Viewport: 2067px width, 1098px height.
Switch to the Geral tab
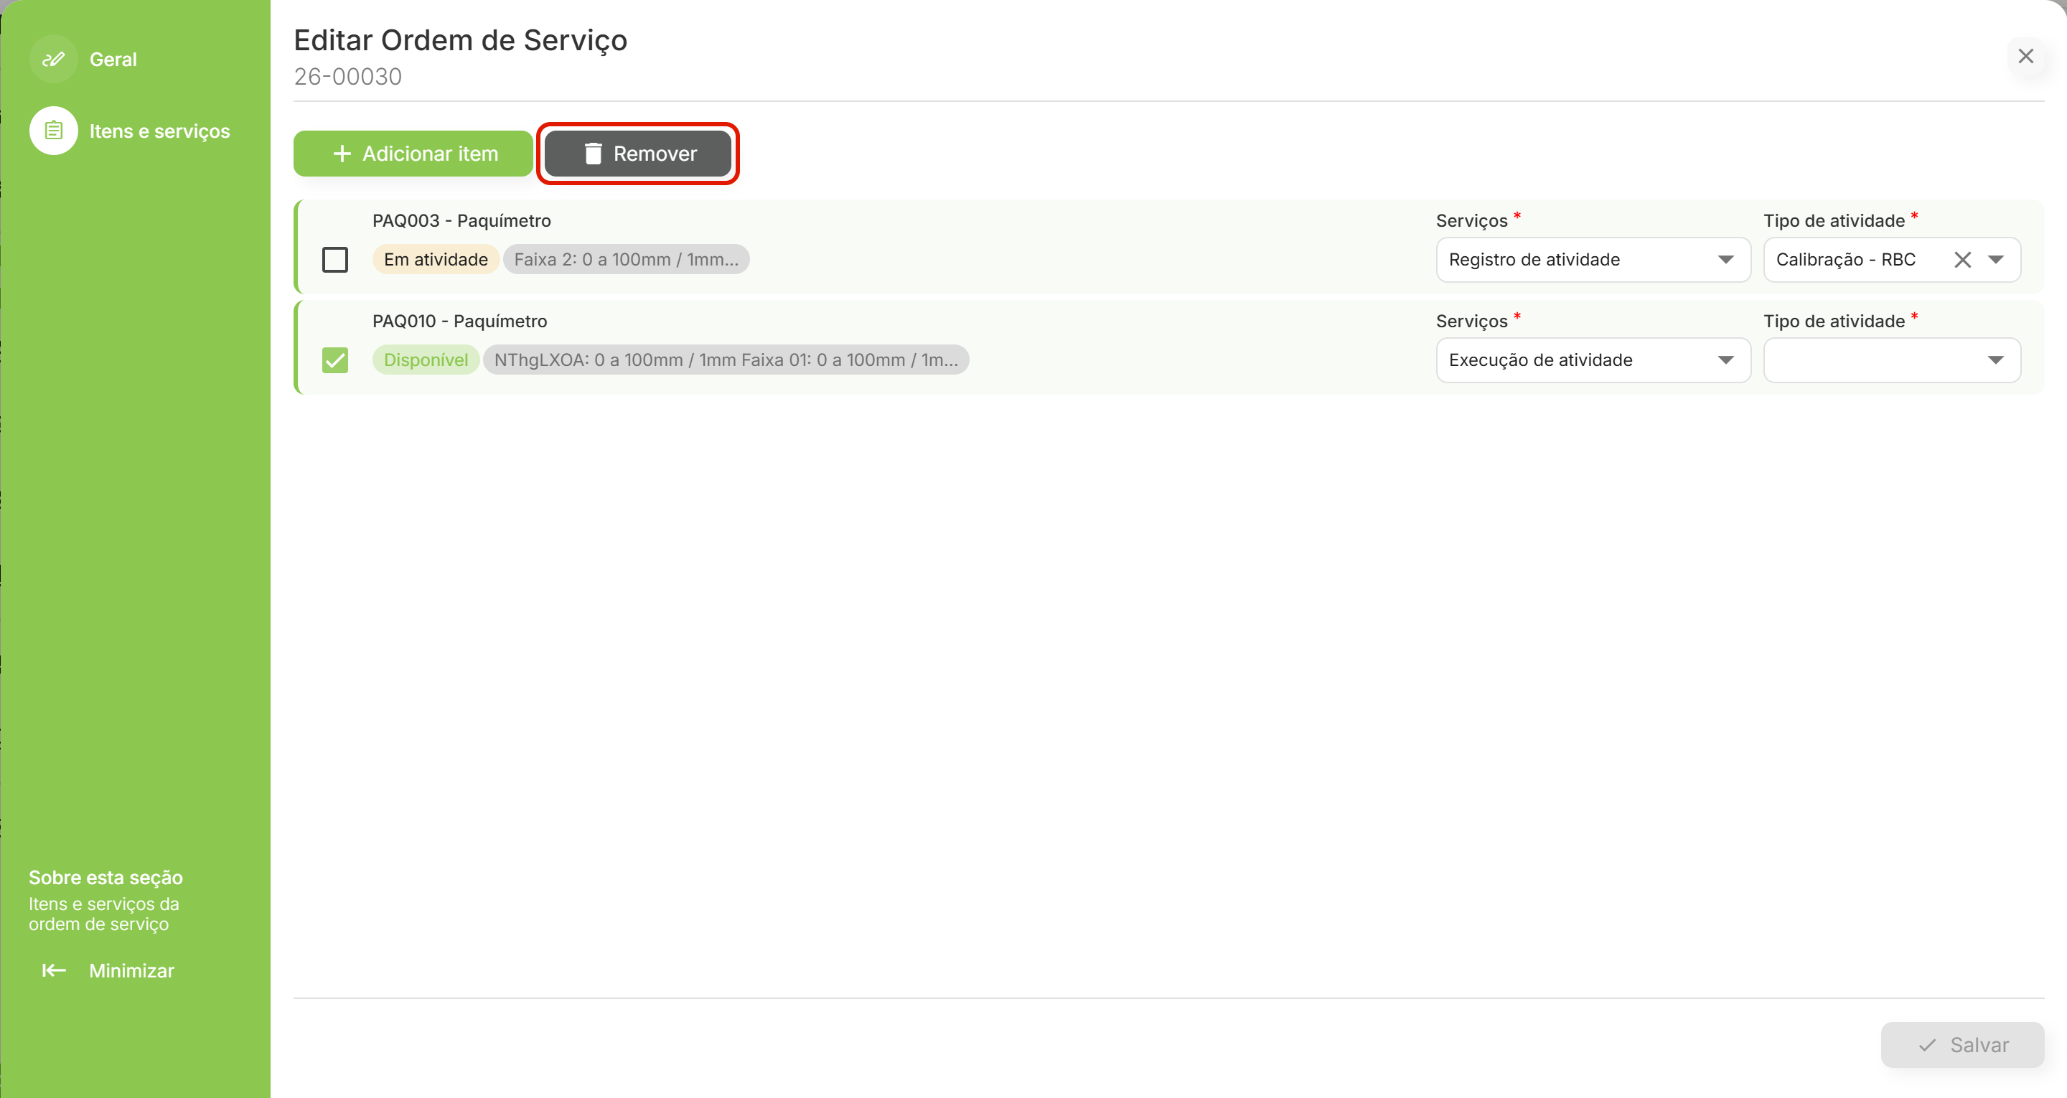pyautogui.click(x=113, y=60)
